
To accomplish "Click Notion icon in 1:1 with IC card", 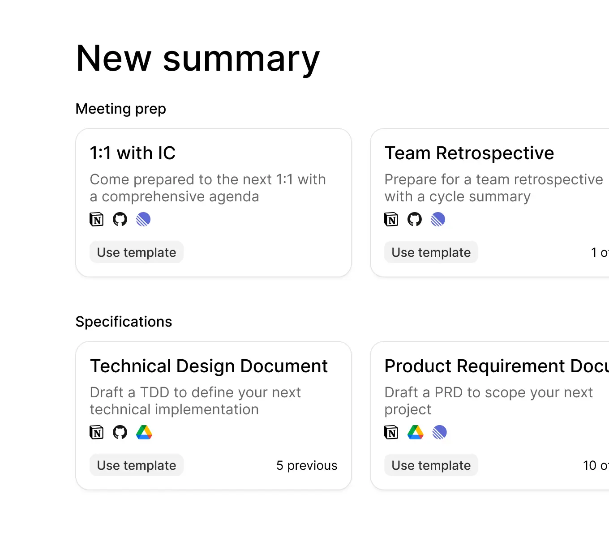I will point(97,219).
